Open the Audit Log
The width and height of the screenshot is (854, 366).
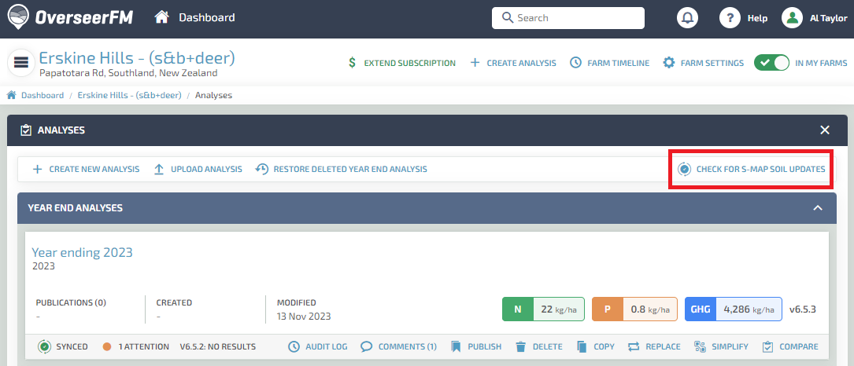317,346
